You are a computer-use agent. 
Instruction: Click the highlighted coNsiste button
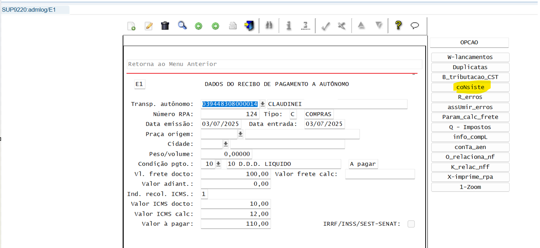coord(470,87)
